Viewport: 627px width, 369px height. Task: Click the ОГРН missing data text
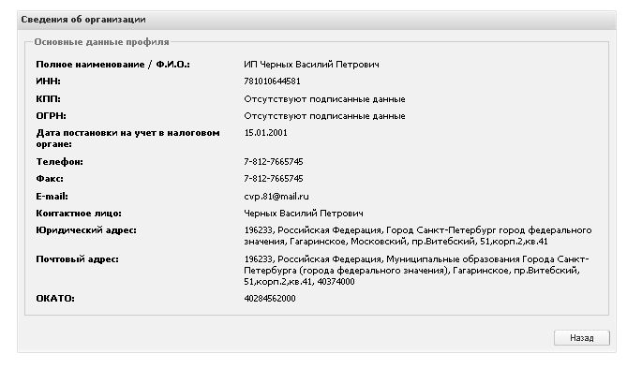(x=324, y=116)
